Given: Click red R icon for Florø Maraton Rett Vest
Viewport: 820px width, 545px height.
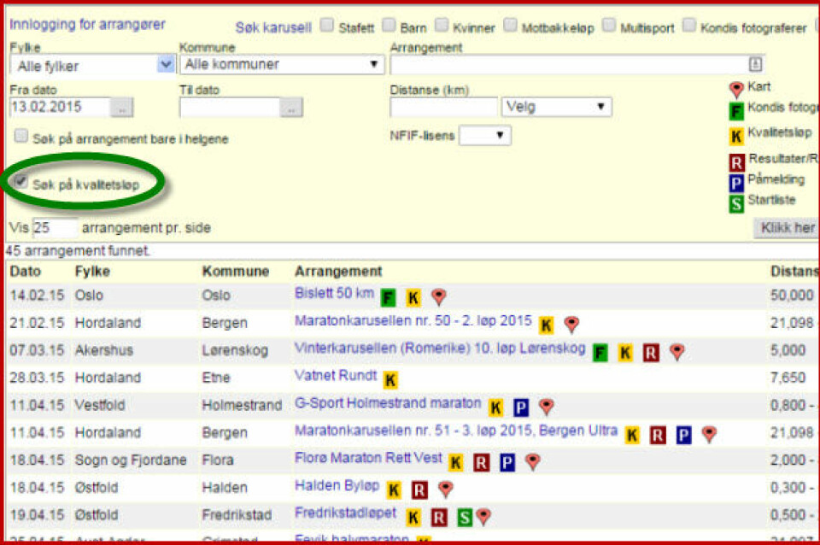Looking at the screenshot, I should click(482, 462).
